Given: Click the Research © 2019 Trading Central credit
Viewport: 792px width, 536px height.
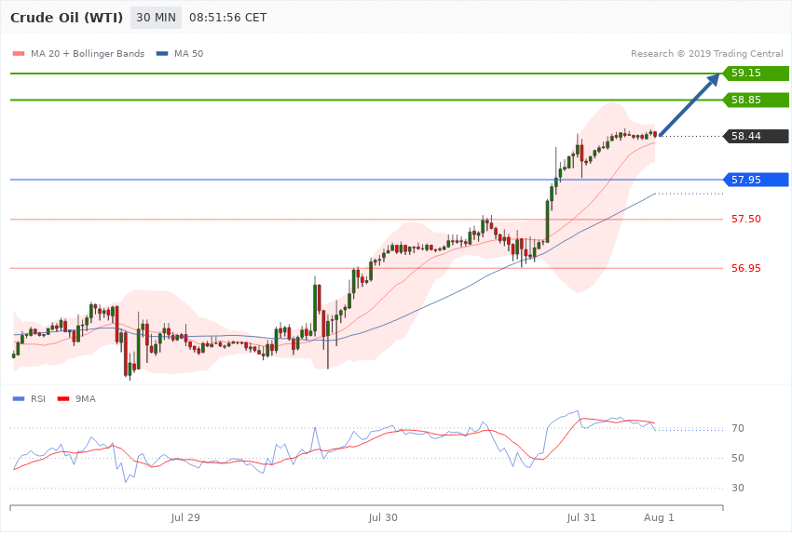Looking at the screenshot, I should [x=706, y=53].
